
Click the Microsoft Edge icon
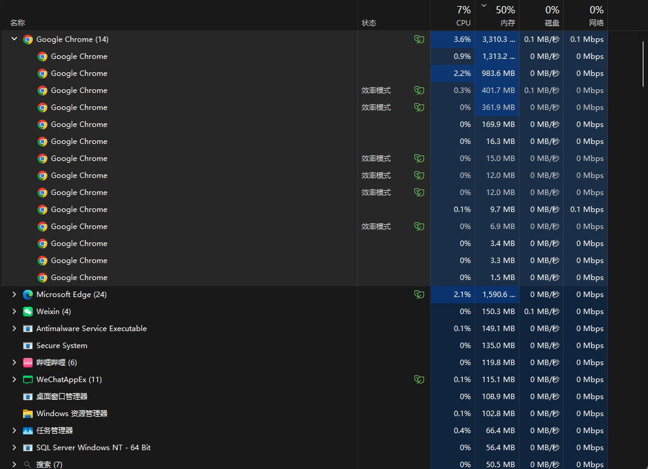[x=28, y=294]
